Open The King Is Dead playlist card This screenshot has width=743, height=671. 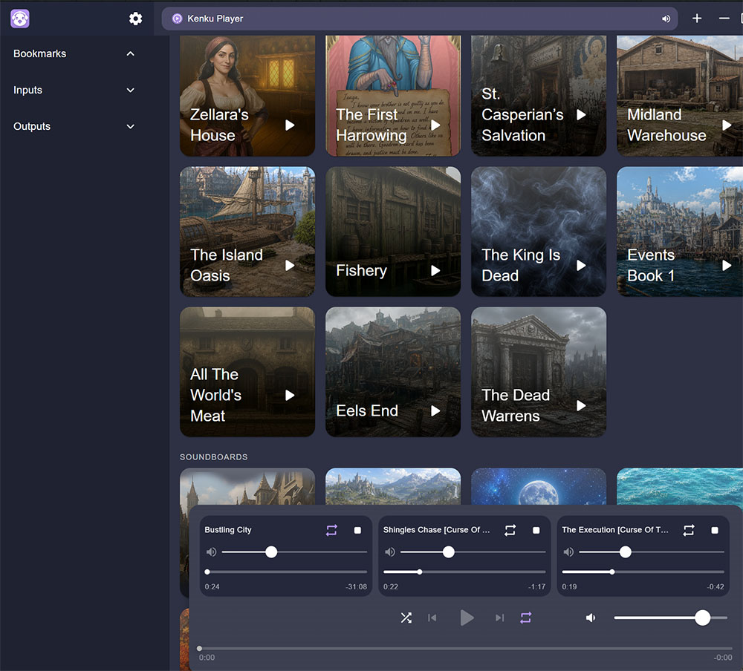pyautogui.click(x=539, y=232)
